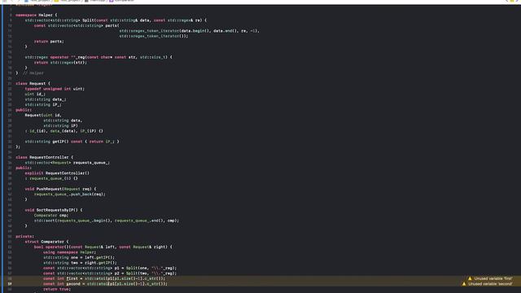Click the requests_queue_.push_back(req) statement
Viewport: 521px width, 293px height.
[x=70, y=194]
